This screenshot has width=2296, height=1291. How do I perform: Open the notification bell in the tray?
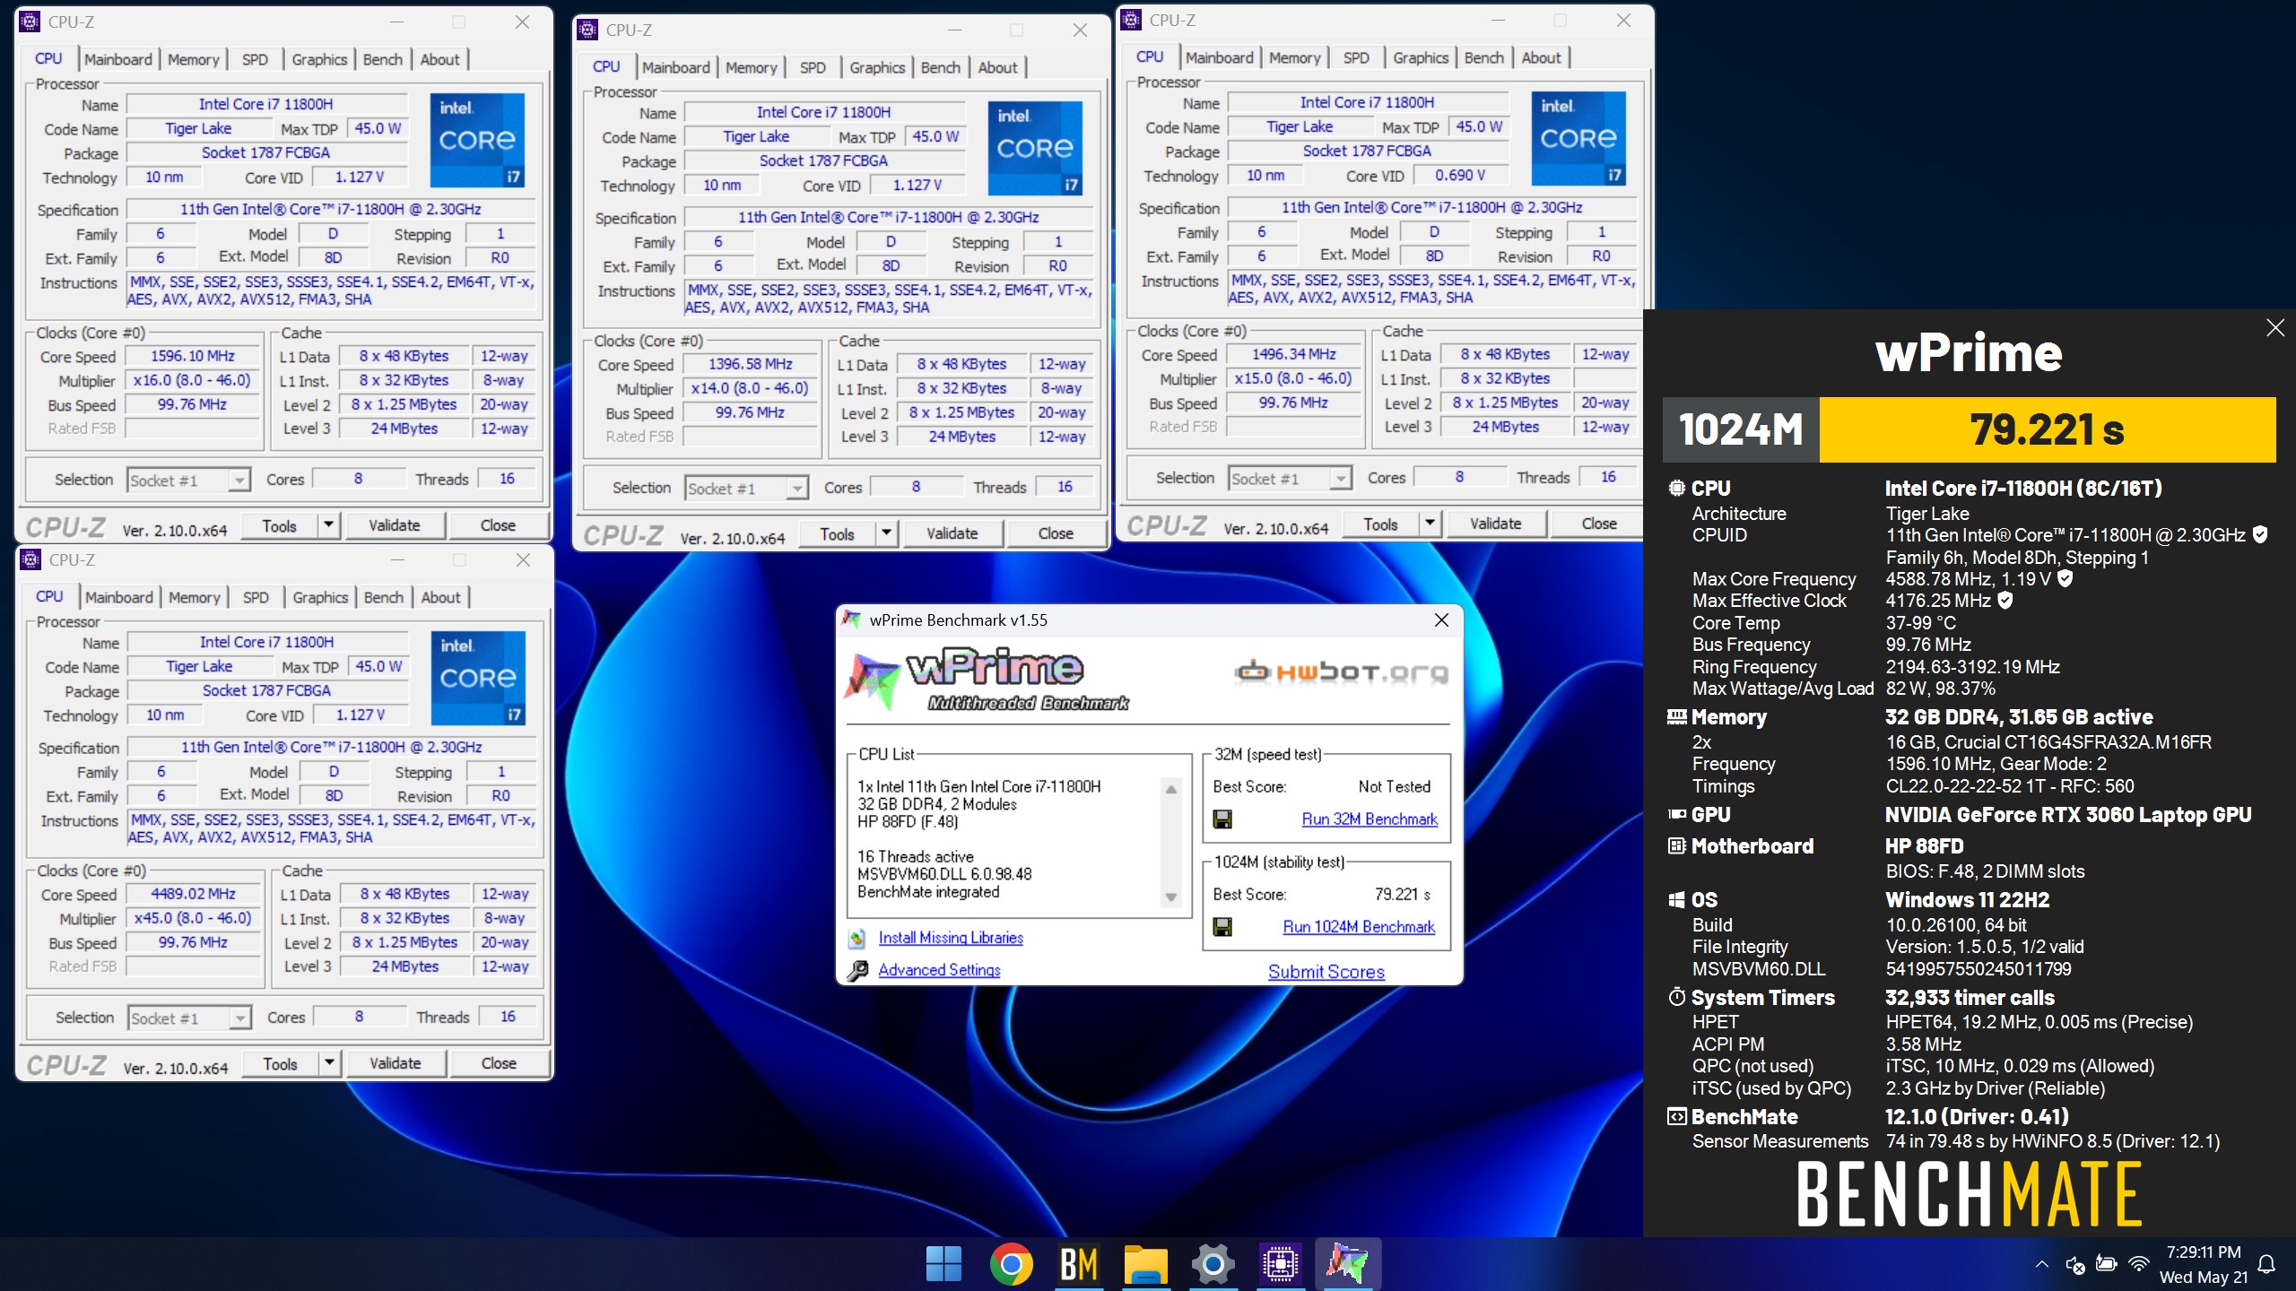[2266, 1264]
